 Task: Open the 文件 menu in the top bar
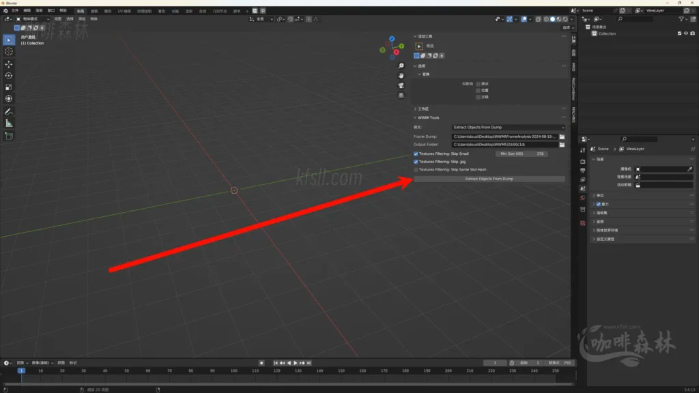[15, 11]
